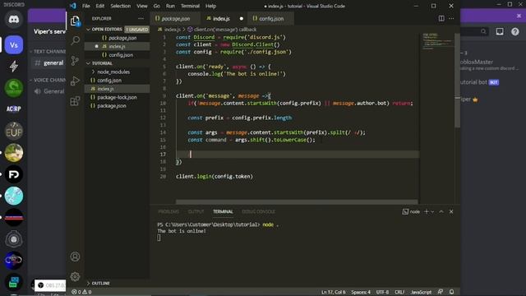The width and height of the screenshot is (526, 296).
Task: Open the Edit menu
Action: point(99,6)
